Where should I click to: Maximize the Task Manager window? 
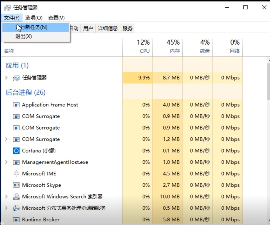click(245, 7)
